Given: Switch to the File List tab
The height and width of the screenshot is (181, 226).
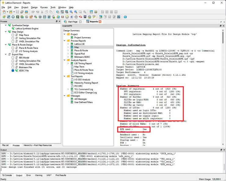Looking at the screenshot, I should click(5, 145).
